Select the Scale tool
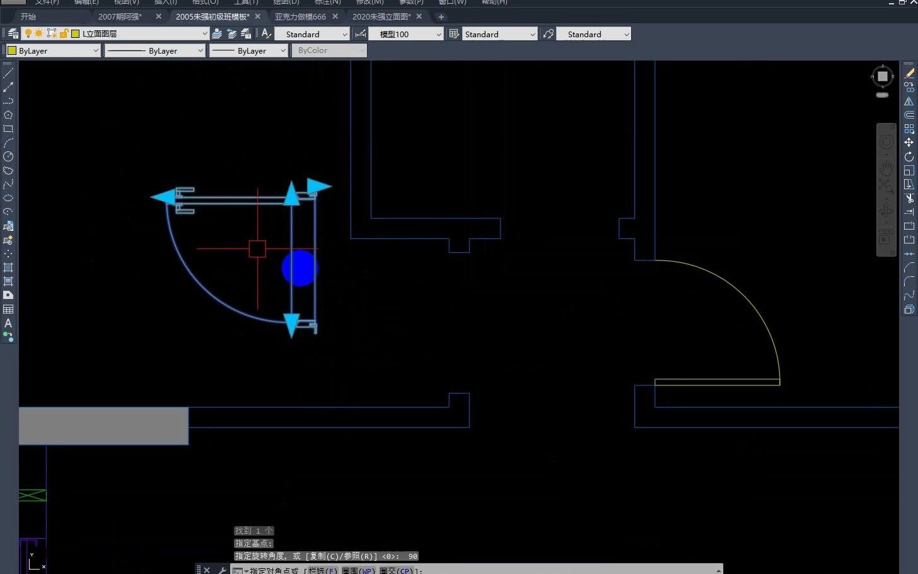Screen dimensions: 918x574 (x=909, y=170)
